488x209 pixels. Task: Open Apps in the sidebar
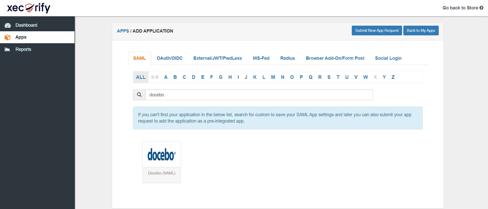point(37,37)
